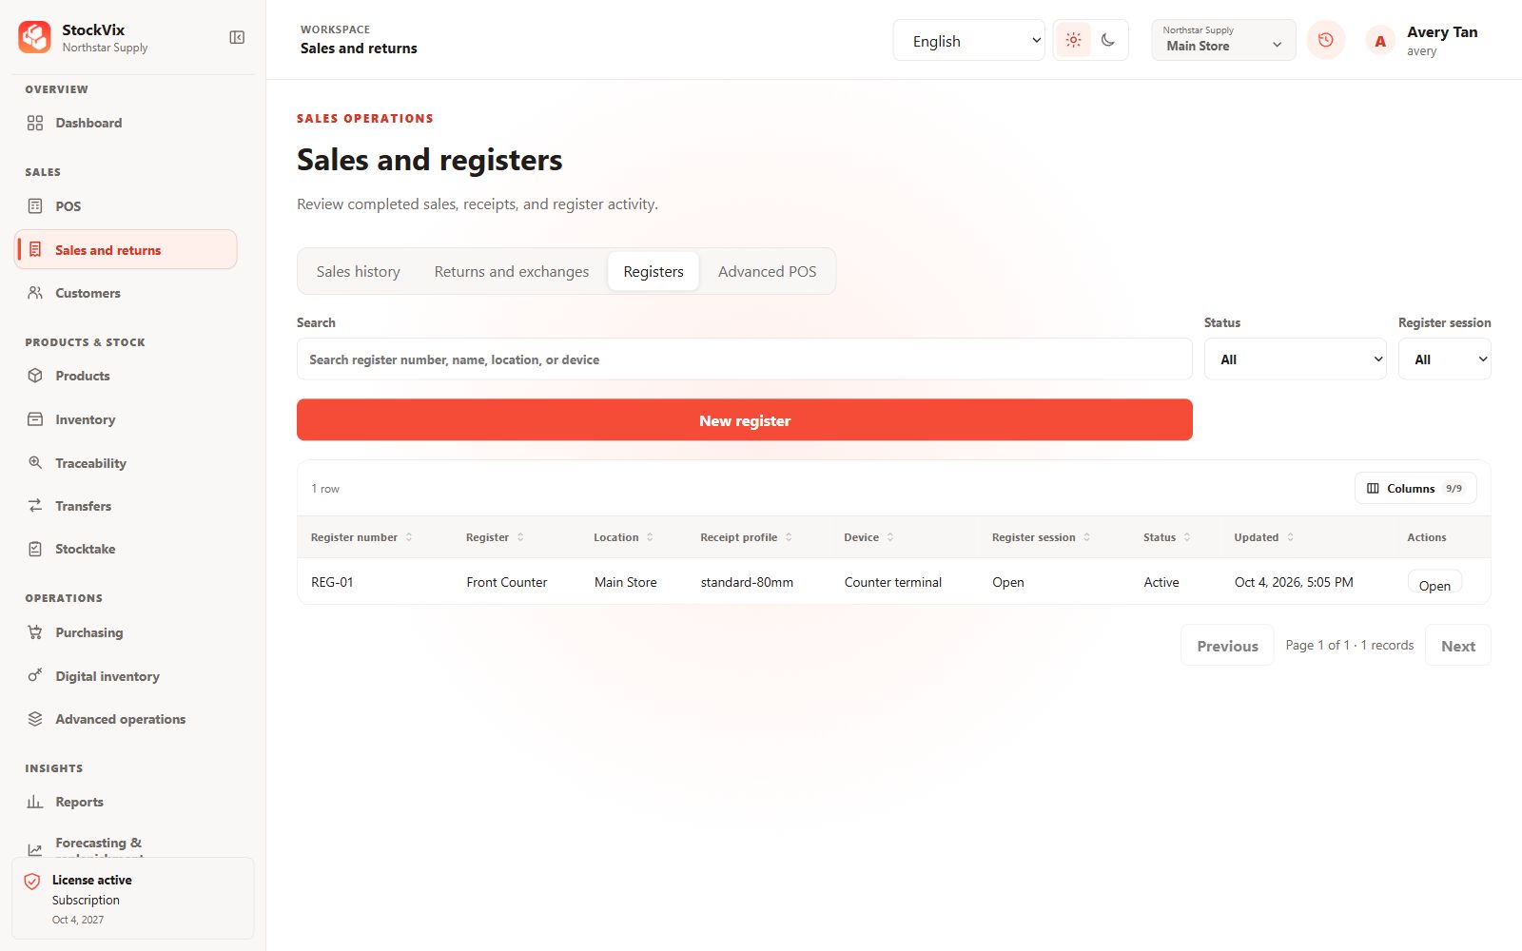This screenshot has height=951, width=1522.
Task: Click the New register button
Action: pyautogui.click(x=745, y=420)
